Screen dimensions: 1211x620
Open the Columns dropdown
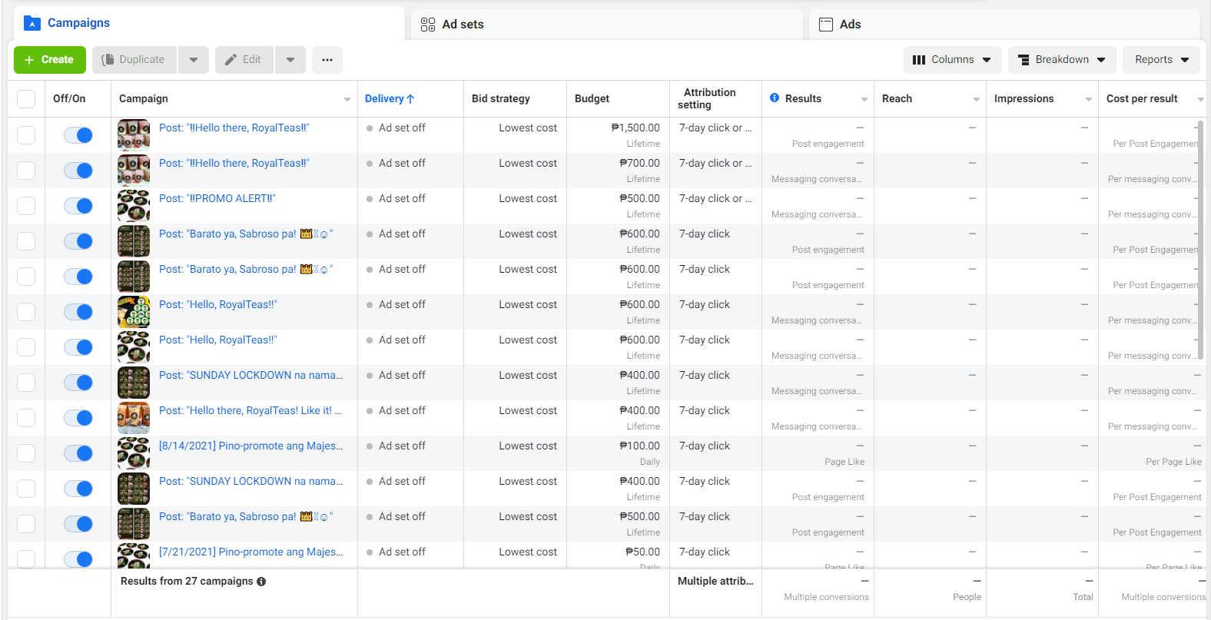pos(951,60)
